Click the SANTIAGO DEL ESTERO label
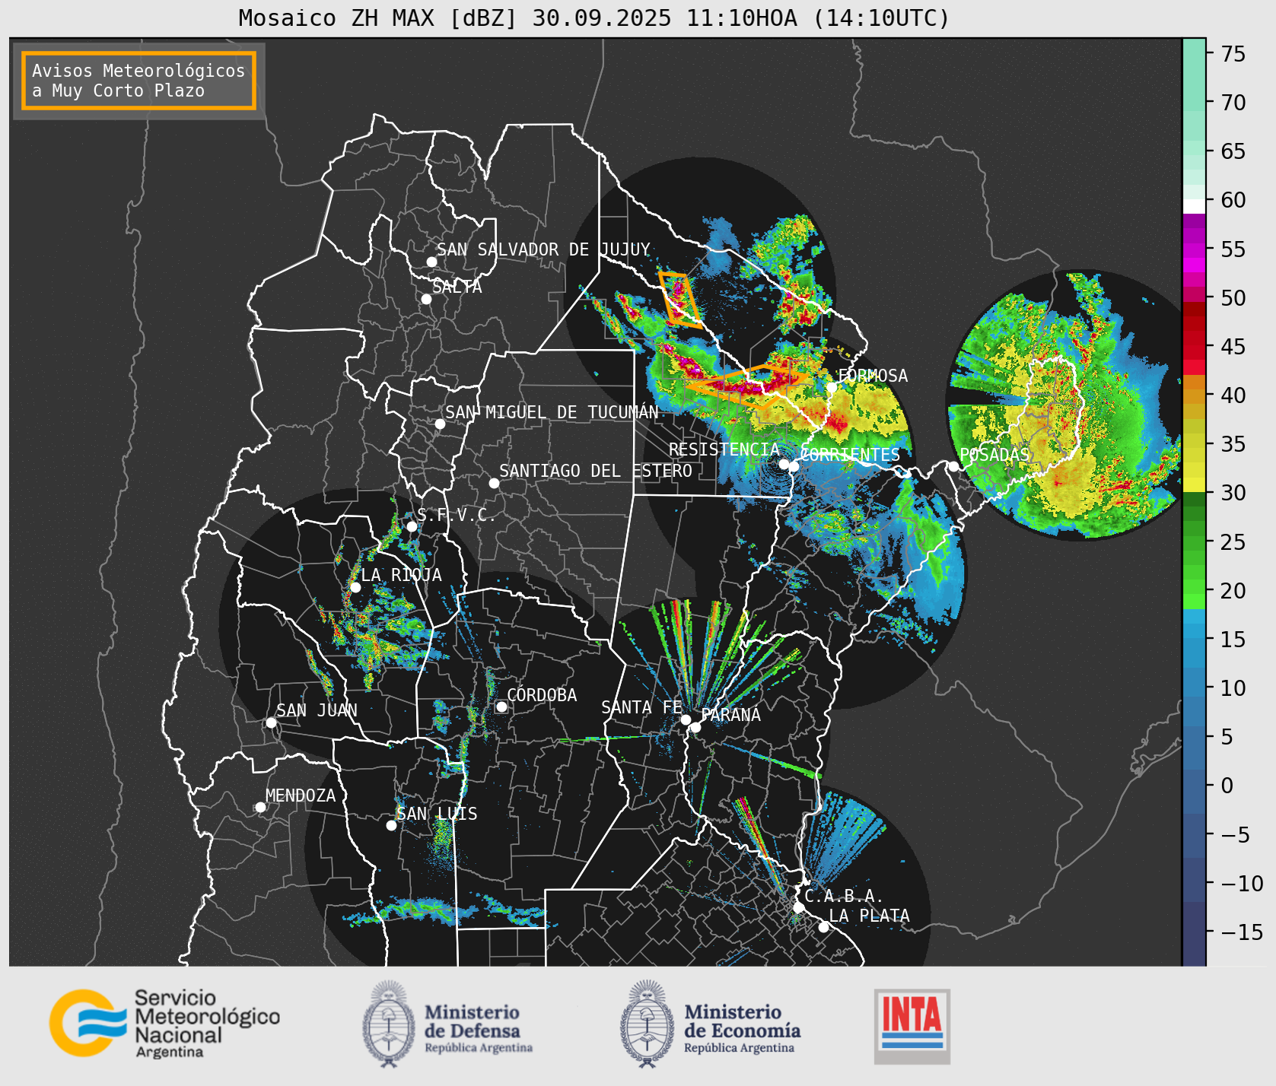1276x1086 pixels. [596, 471]
